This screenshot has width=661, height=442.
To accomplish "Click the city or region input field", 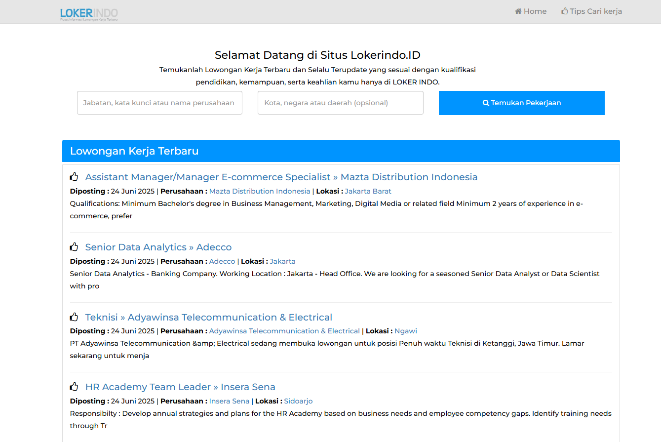I will (340, 103).
